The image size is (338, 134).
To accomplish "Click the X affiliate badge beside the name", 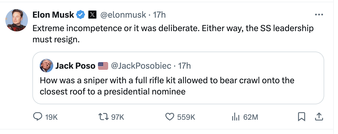I will (92, 15).
